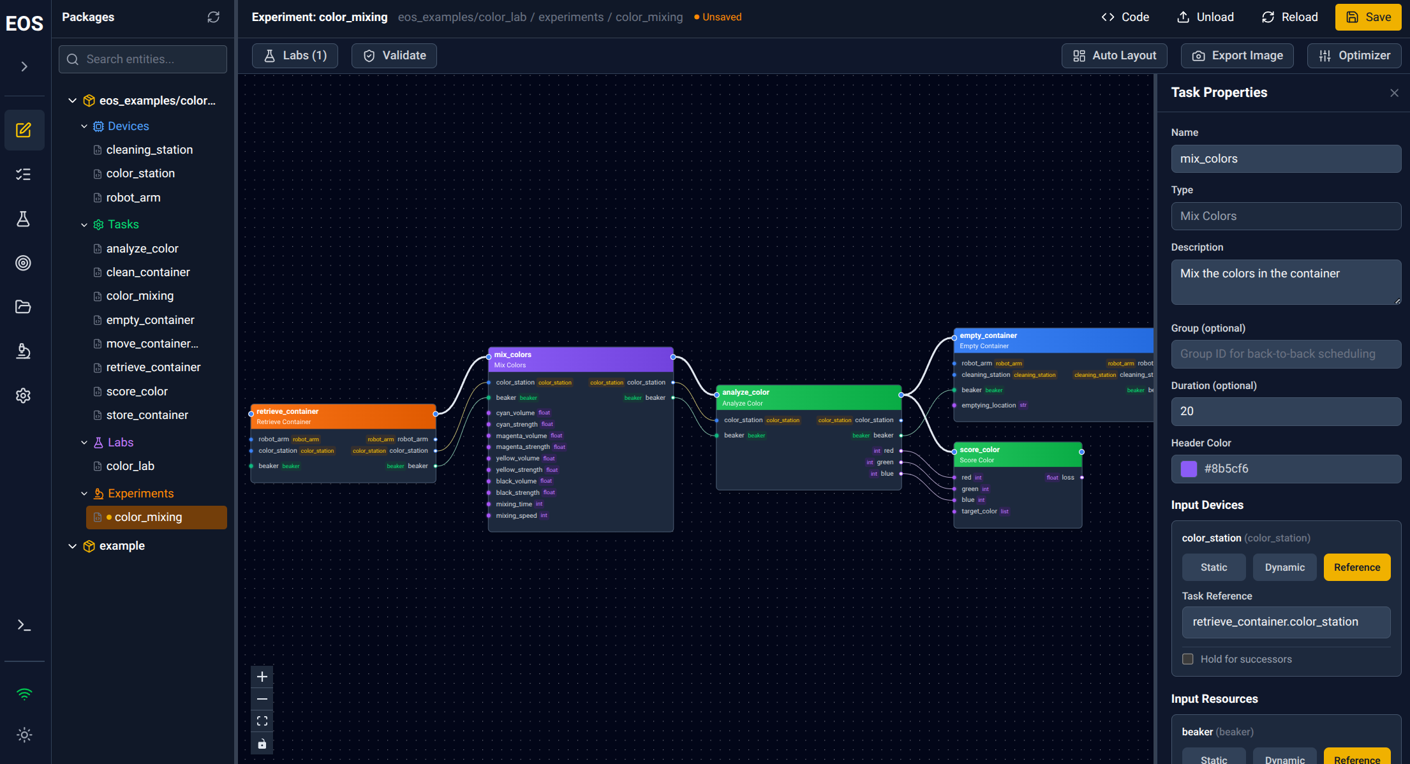This screenshot has height=764, width=1410.
Task: Zoom into the canvas with the plus button
Action: click(x=262, y=677)
